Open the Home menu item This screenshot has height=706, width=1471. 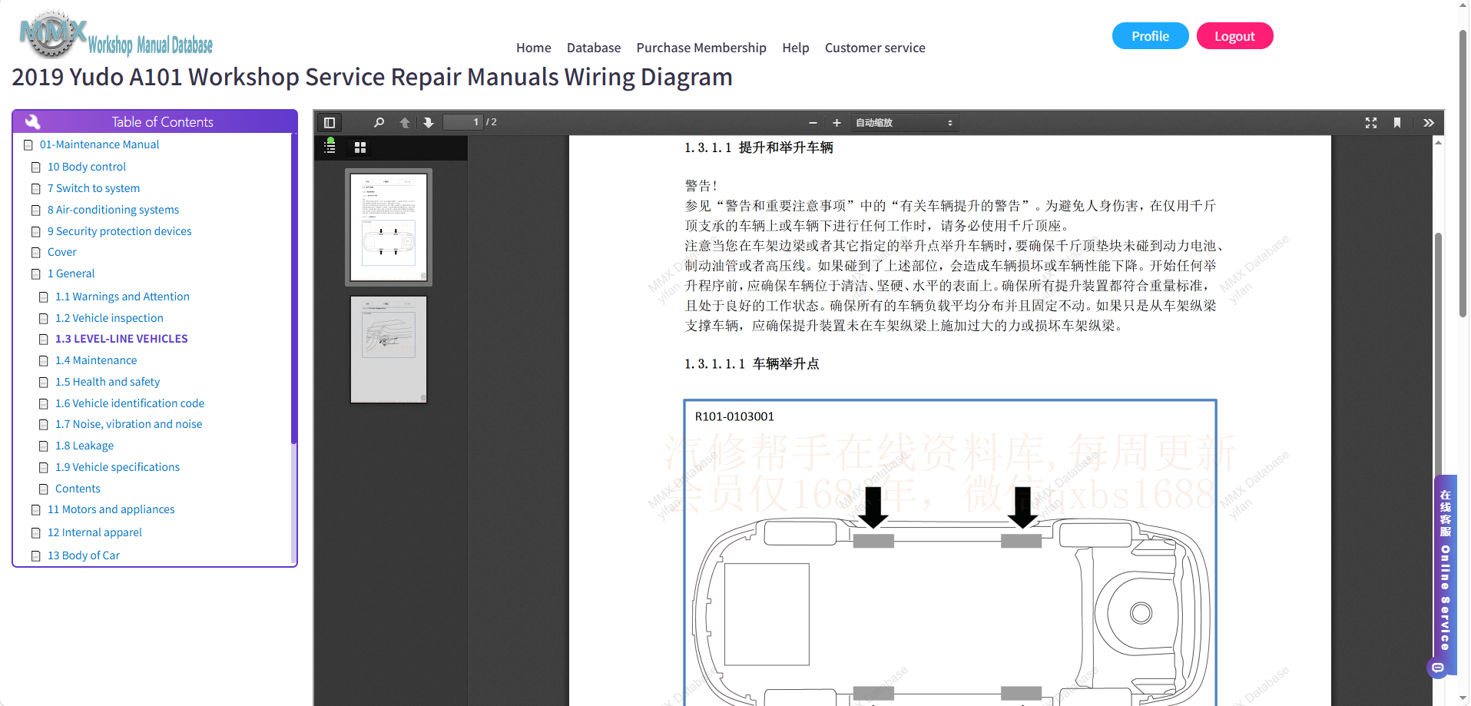click(x=534, y=48)
